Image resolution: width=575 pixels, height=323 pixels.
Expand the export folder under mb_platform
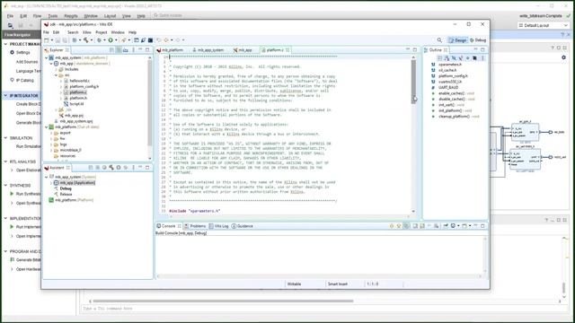coord(51,133)
